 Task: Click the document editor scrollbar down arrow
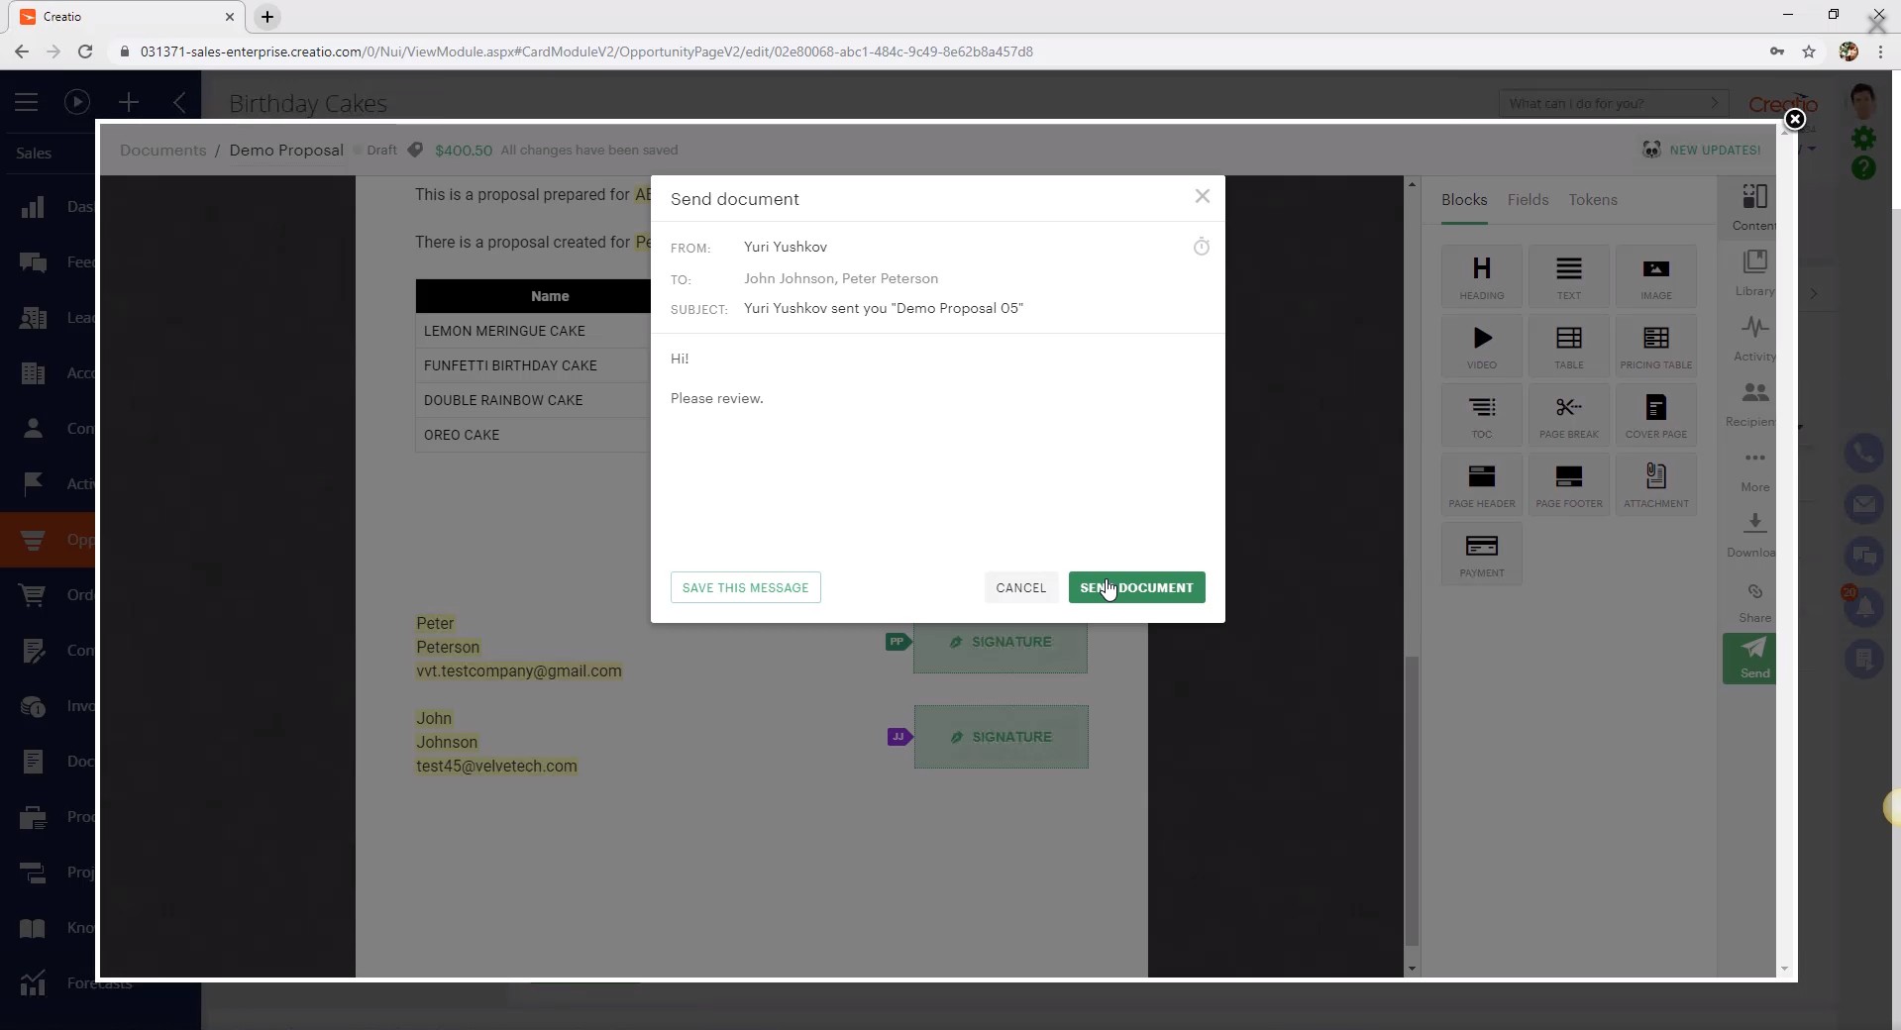click(x=1412, y=969)
